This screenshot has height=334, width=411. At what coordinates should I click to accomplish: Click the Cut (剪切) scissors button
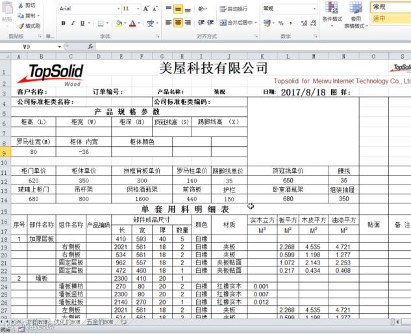pos(26,5)
